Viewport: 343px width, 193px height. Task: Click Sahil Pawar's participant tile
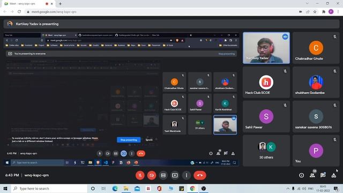tap(266, 116)
